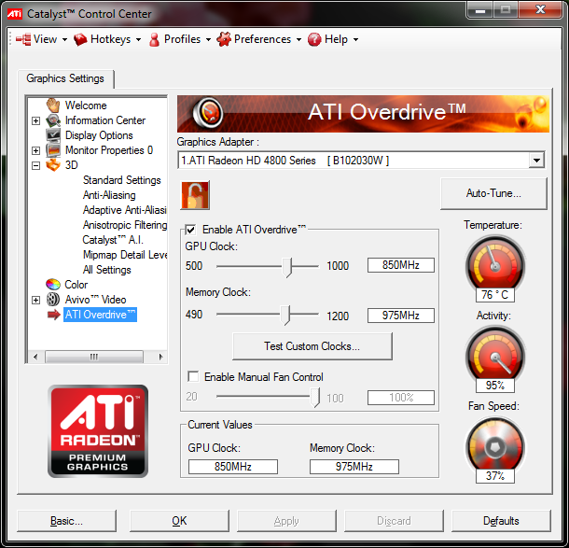
Task: Click the Display Options monitor icon
Action: 53,135
